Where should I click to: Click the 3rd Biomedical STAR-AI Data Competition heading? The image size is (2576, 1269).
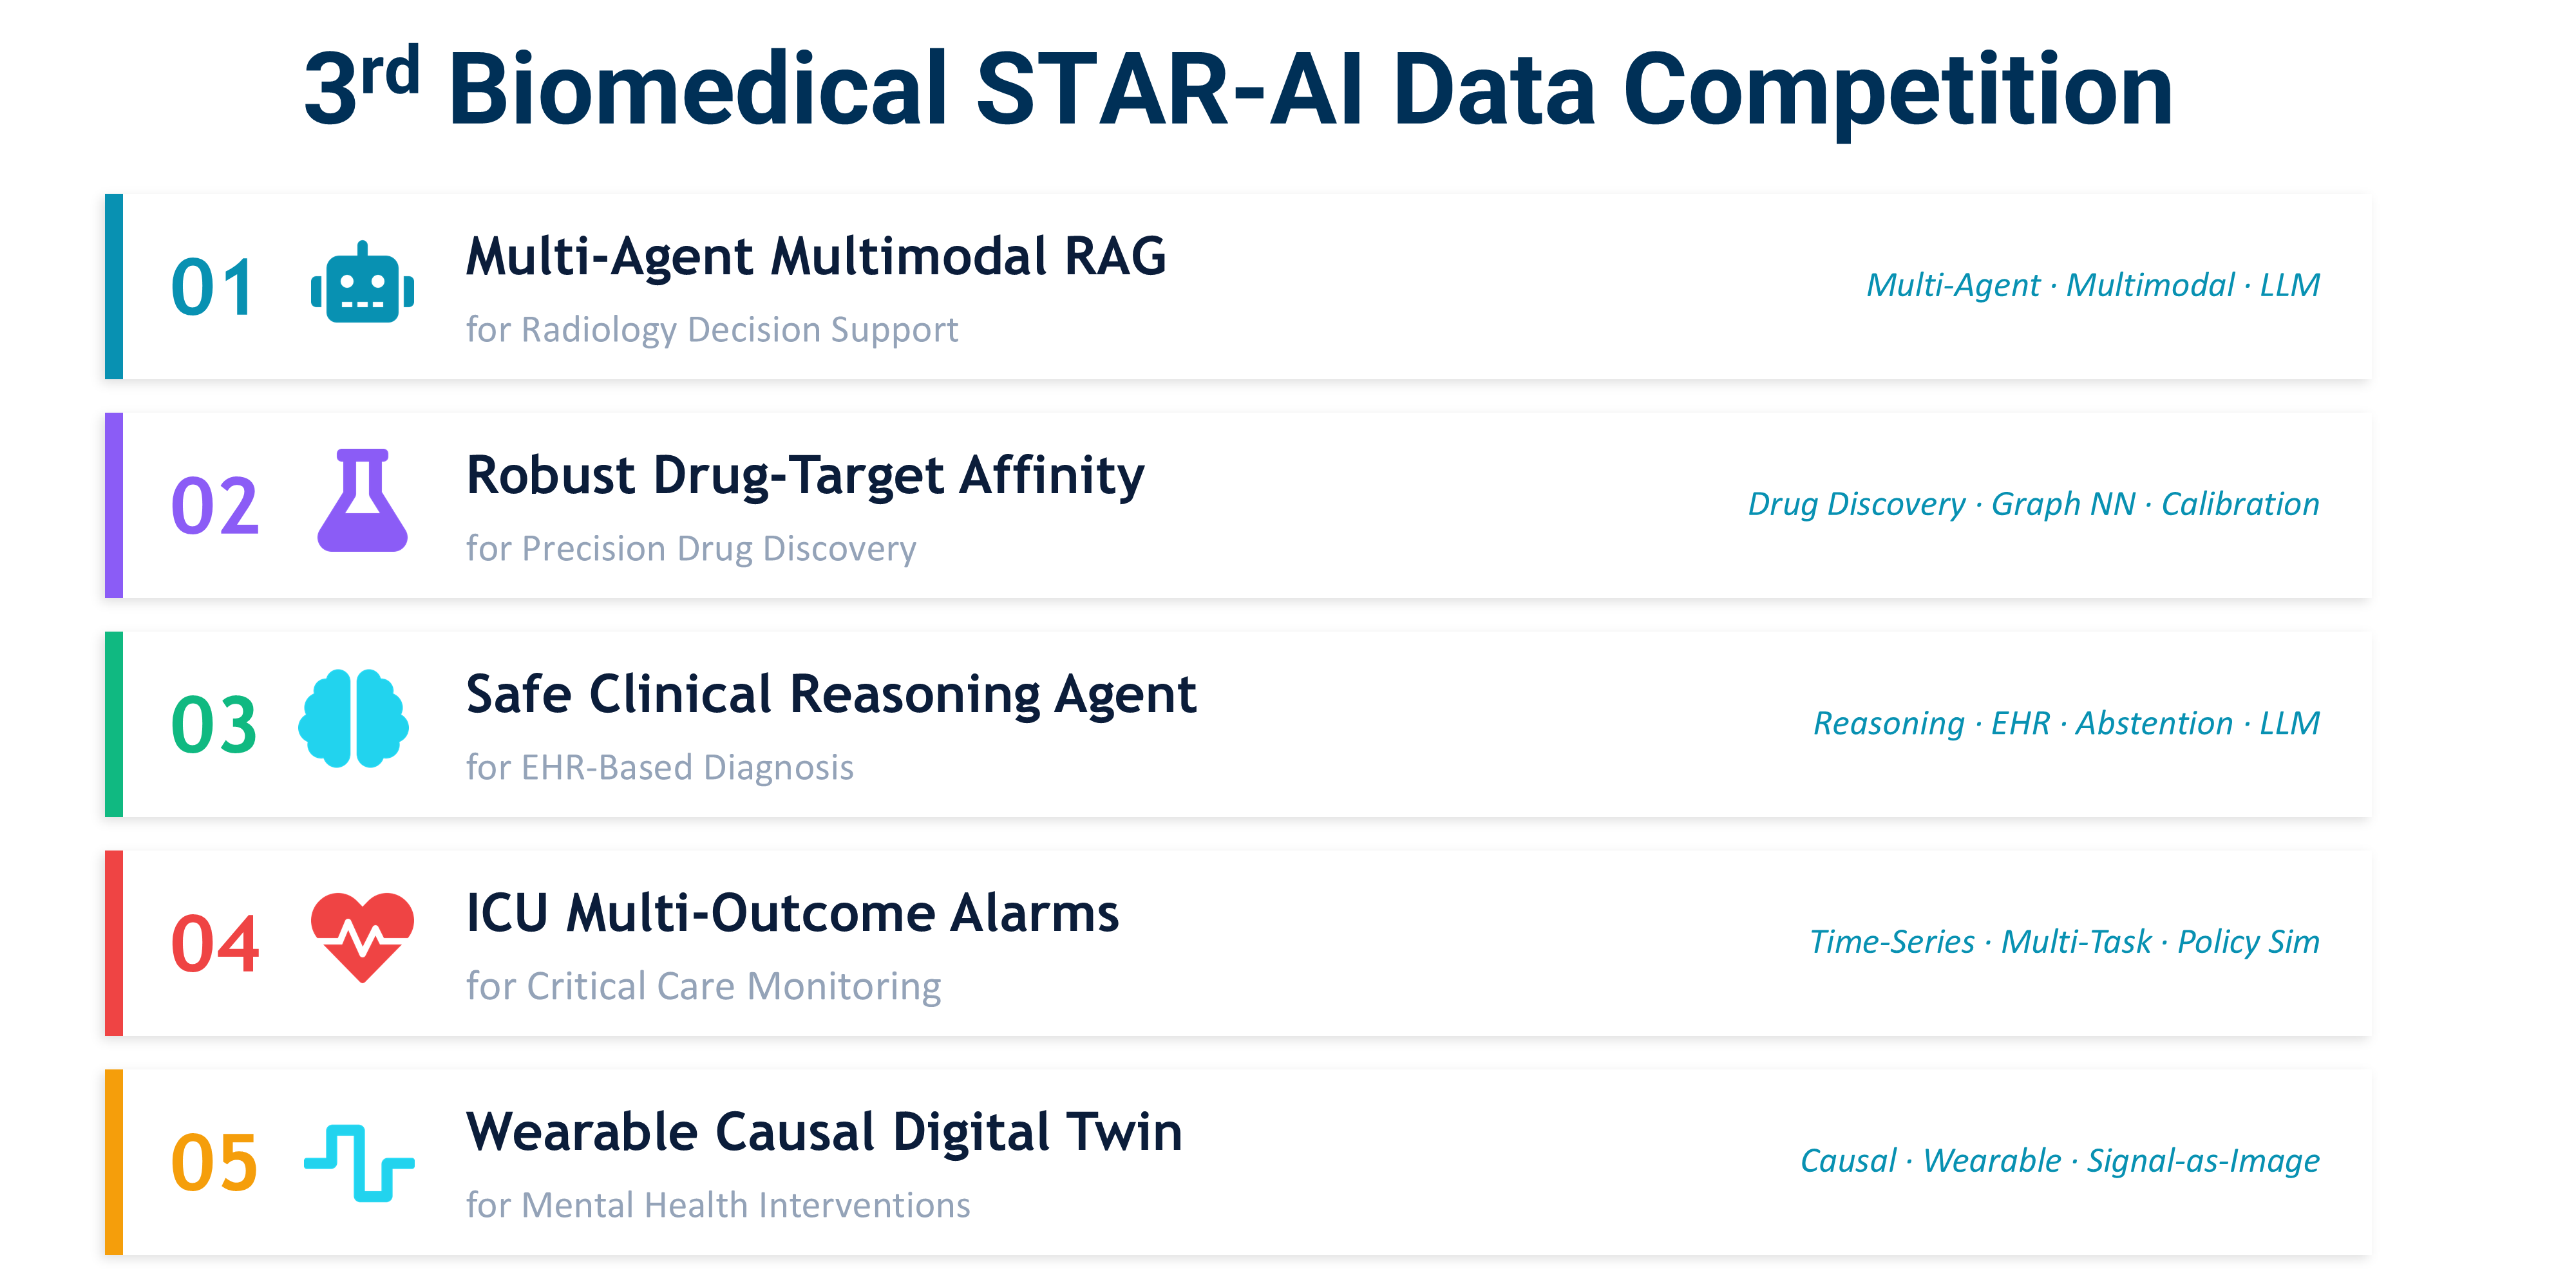1238,90
